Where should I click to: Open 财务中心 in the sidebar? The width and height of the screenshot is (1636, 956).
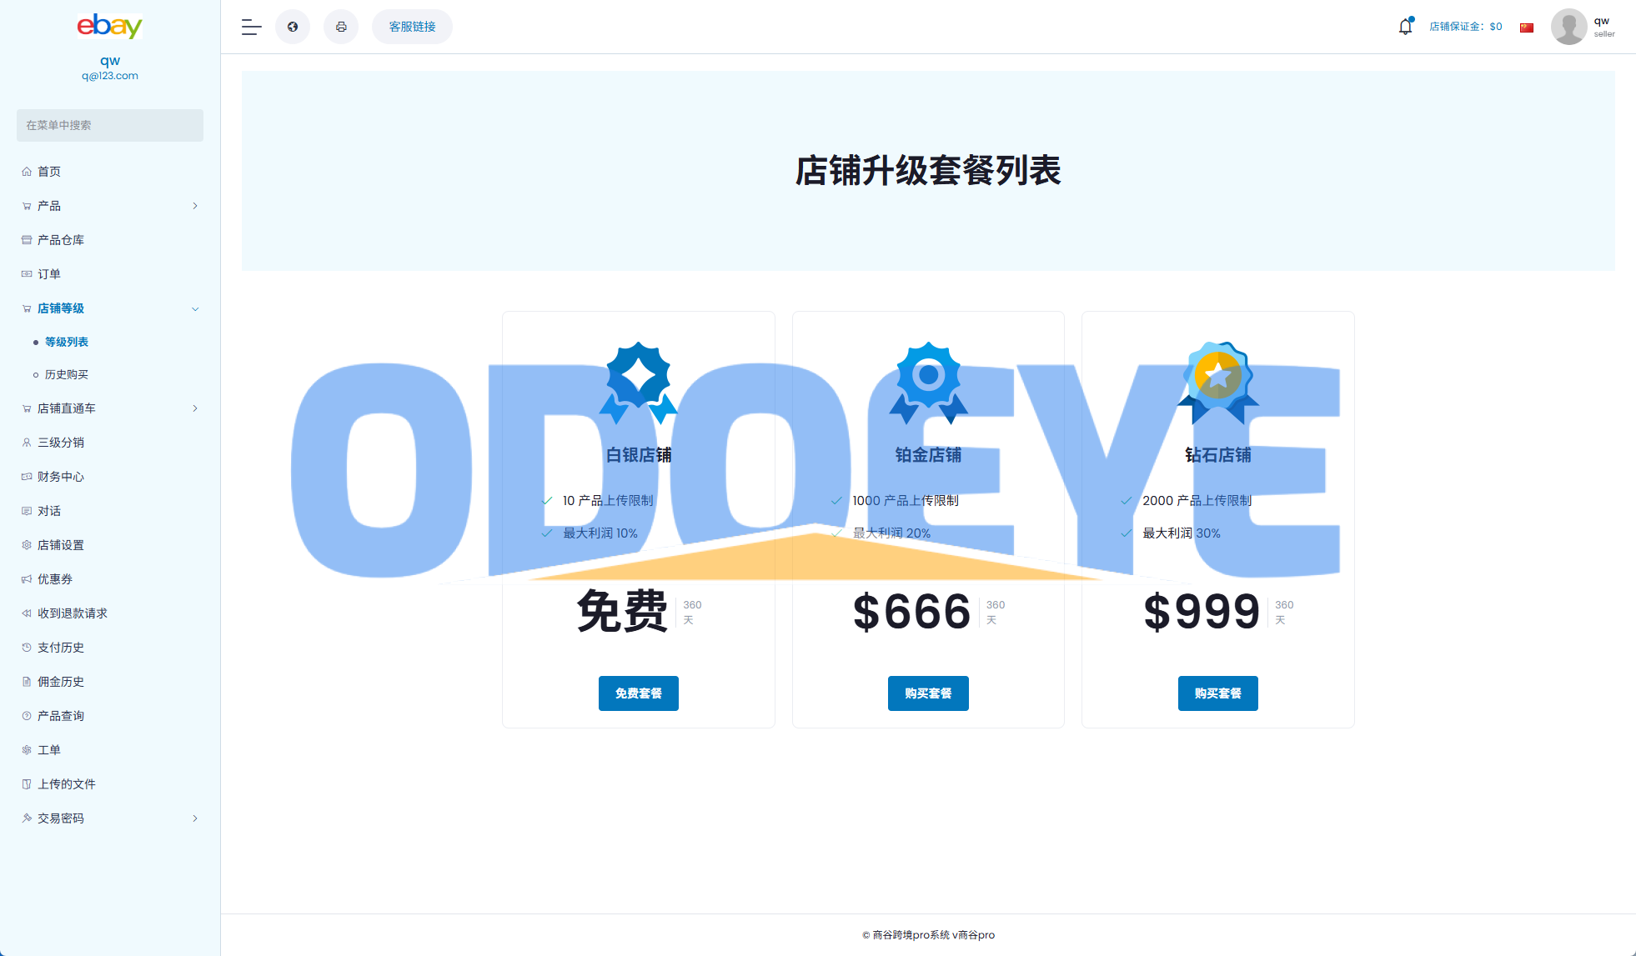pos(61,477)
